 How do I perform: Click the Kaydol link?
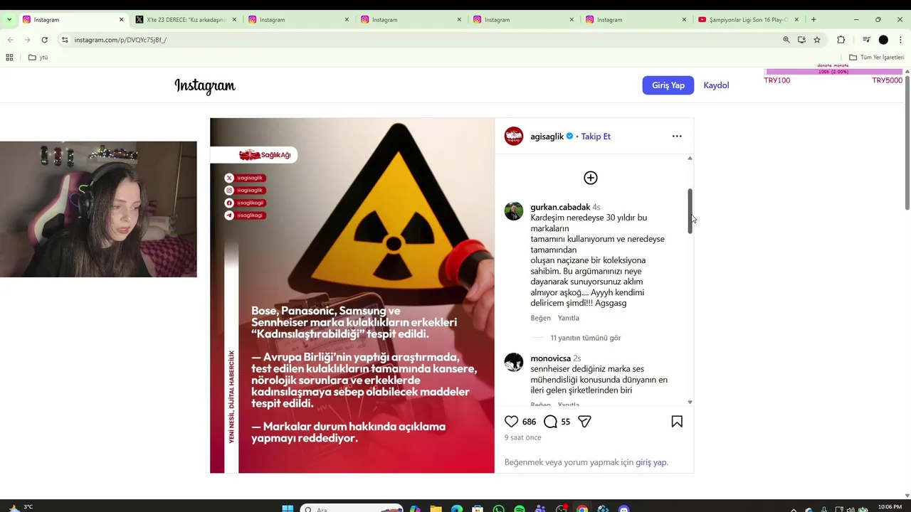pyautogui.click(x=716, y=85)
